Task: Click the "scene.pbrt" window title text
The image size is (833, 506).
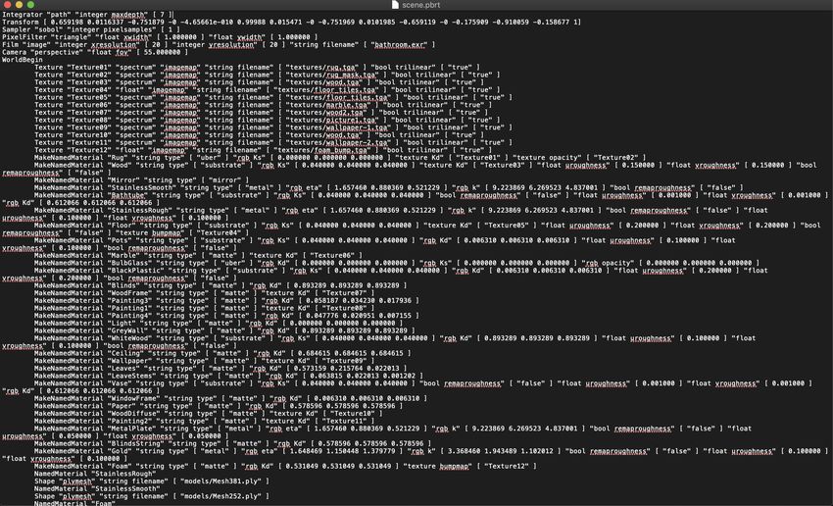Action: click(x=420, y=5)
